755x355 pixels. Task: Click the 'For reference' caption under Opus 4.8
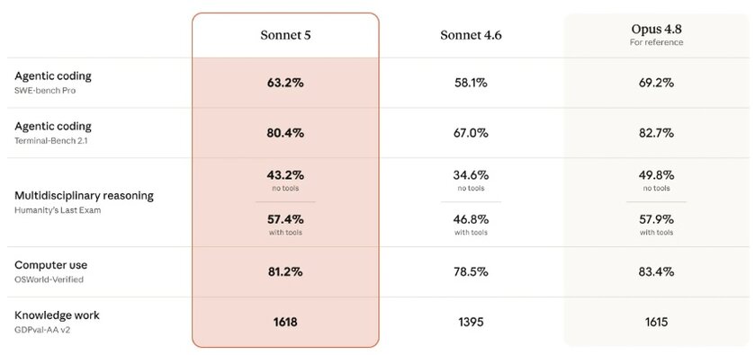(656, 42)
